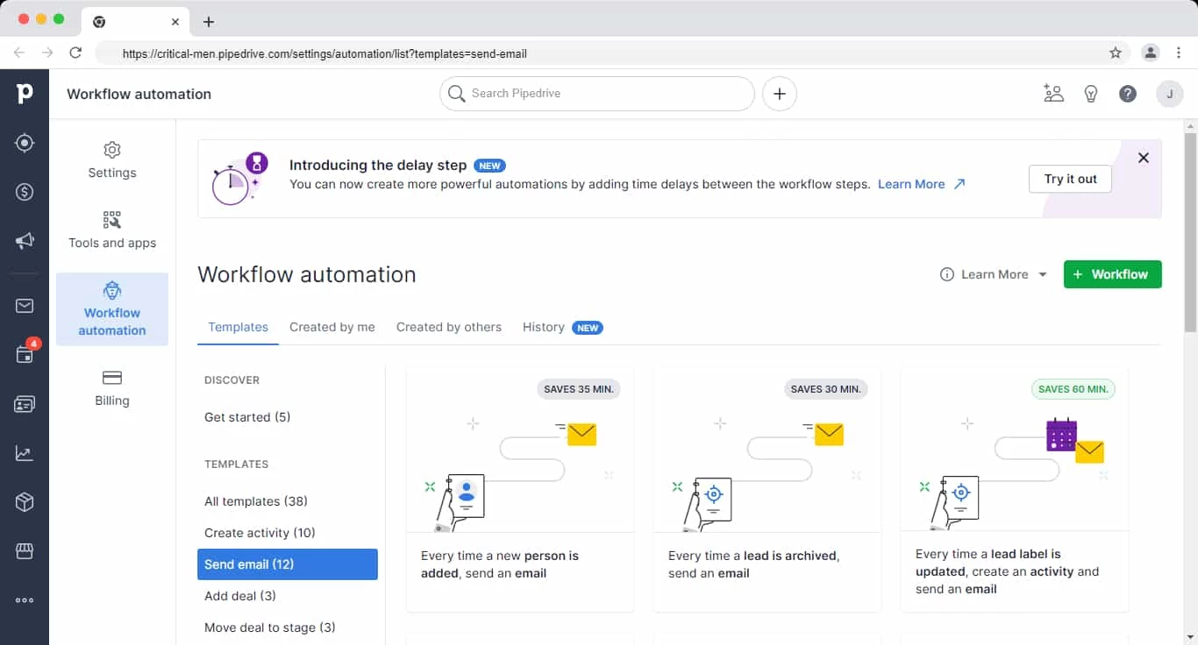Image resolution: width=1198 pixels, height=645 pixels.
Task: Select Send email (12) category
Action: [x=288, y=564]
